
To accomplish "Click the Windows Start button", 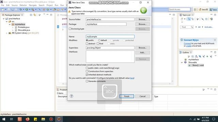I will [x=4, y=119].
